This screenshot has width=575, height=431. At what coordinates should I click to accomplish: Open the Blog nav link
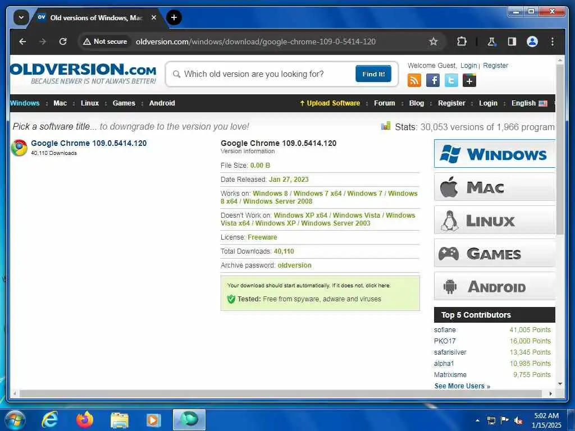417,103
